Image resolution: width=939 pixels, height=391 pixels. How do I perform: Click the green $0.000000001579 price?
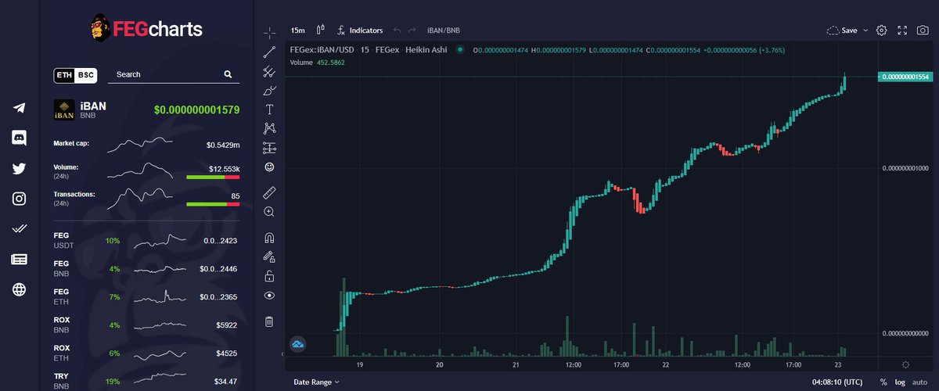click(196, 110)
